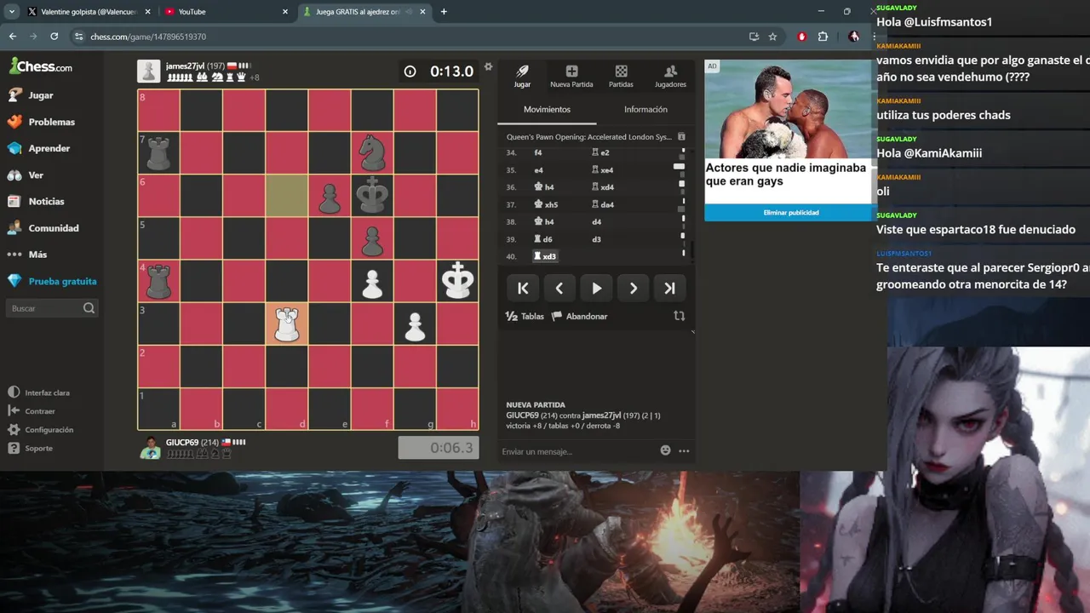Open james27jvl opponent profile name
Viewport: 1090px width, 613px height.
(x=185, y=66)
